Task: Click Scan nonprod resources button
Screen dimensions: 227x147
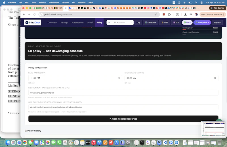Action: coord(123,119)
